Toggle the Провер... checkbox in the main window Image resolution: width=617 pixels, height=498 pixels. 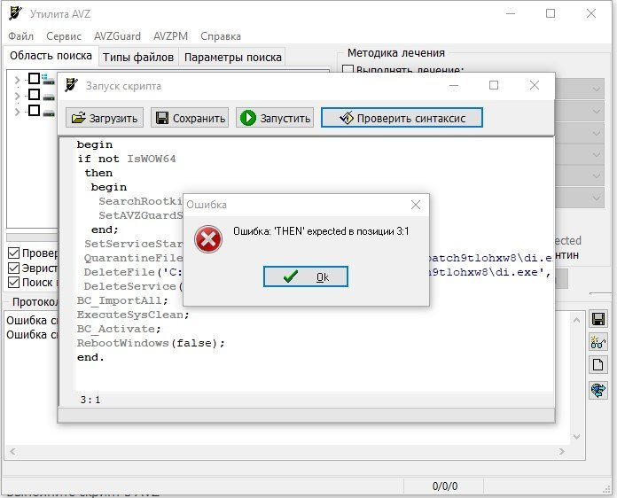click(x=14, y=253)
